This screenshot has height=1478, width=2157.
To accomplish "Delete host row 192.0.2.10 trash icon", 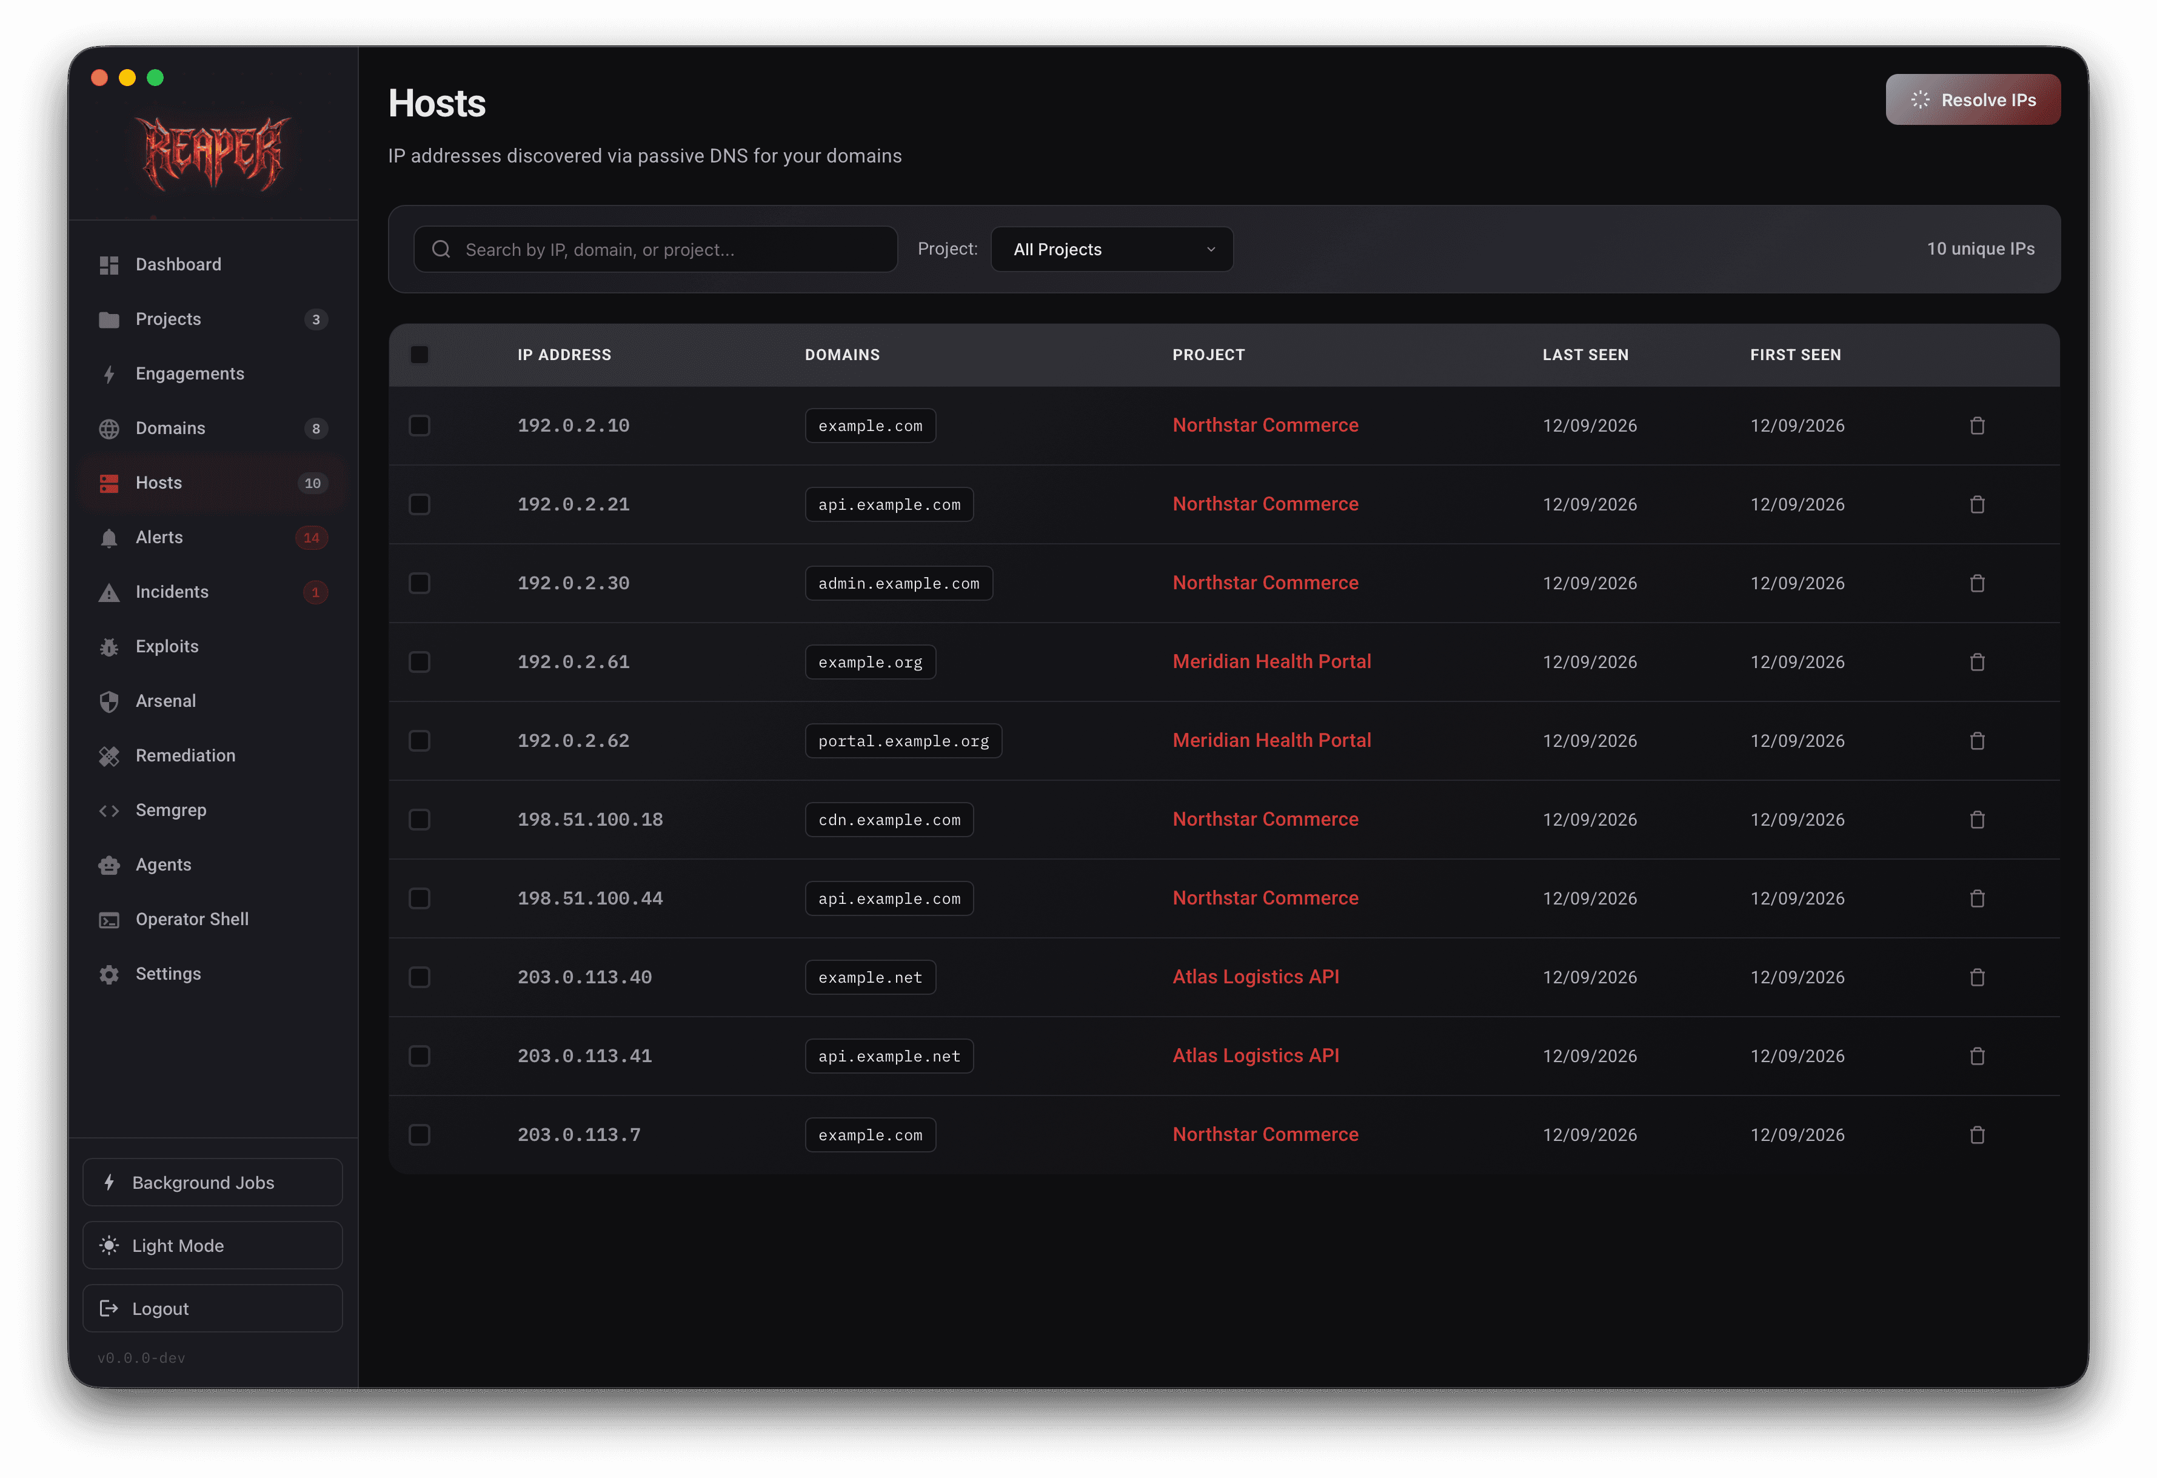I will tap(1977, 425).
